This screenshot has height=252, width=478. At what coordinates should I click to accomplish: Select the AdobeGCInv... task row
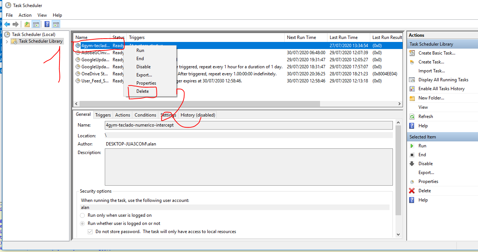pyautogui.click(x=95, y=53)
